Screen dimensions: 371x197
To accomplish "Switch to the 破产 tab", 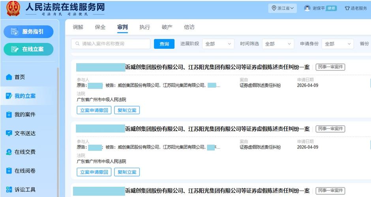I will (x=167, y=27).
